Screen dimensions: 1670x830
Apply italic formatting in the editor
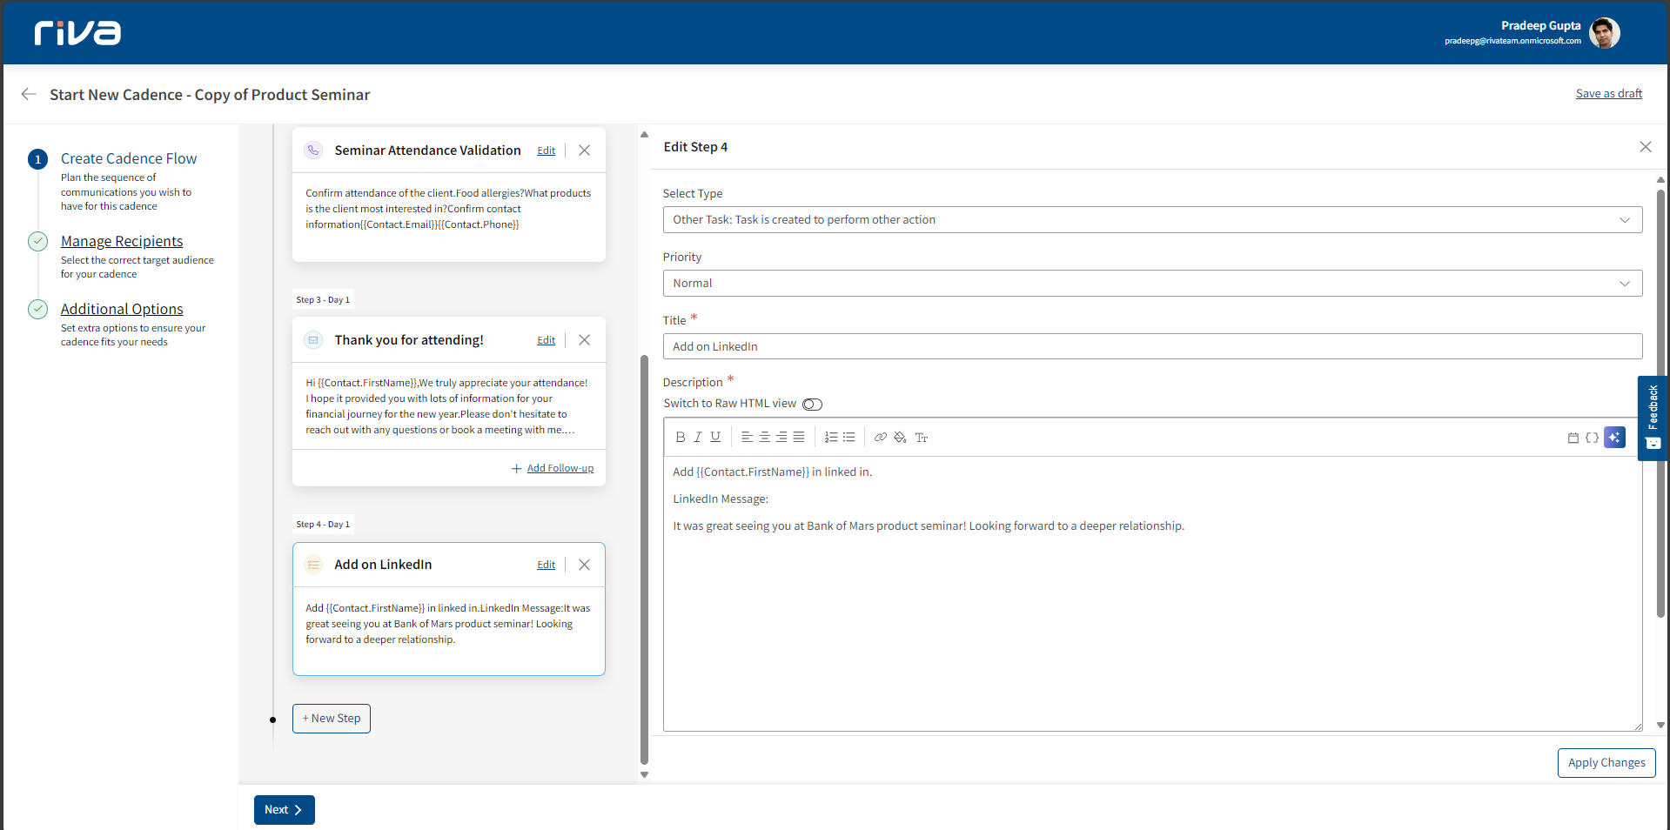[698, 438]
